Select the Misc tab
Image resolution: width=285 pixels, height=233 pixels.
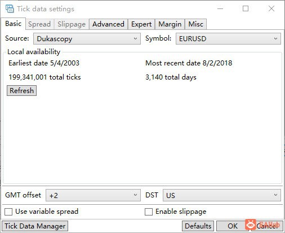tap(195, 24)
